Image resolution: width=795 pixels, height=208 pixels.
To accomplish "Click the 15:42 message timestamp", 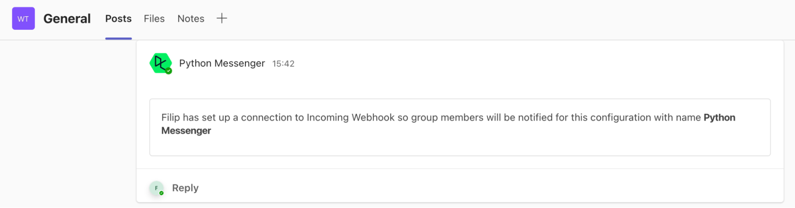I will (283, 64).
